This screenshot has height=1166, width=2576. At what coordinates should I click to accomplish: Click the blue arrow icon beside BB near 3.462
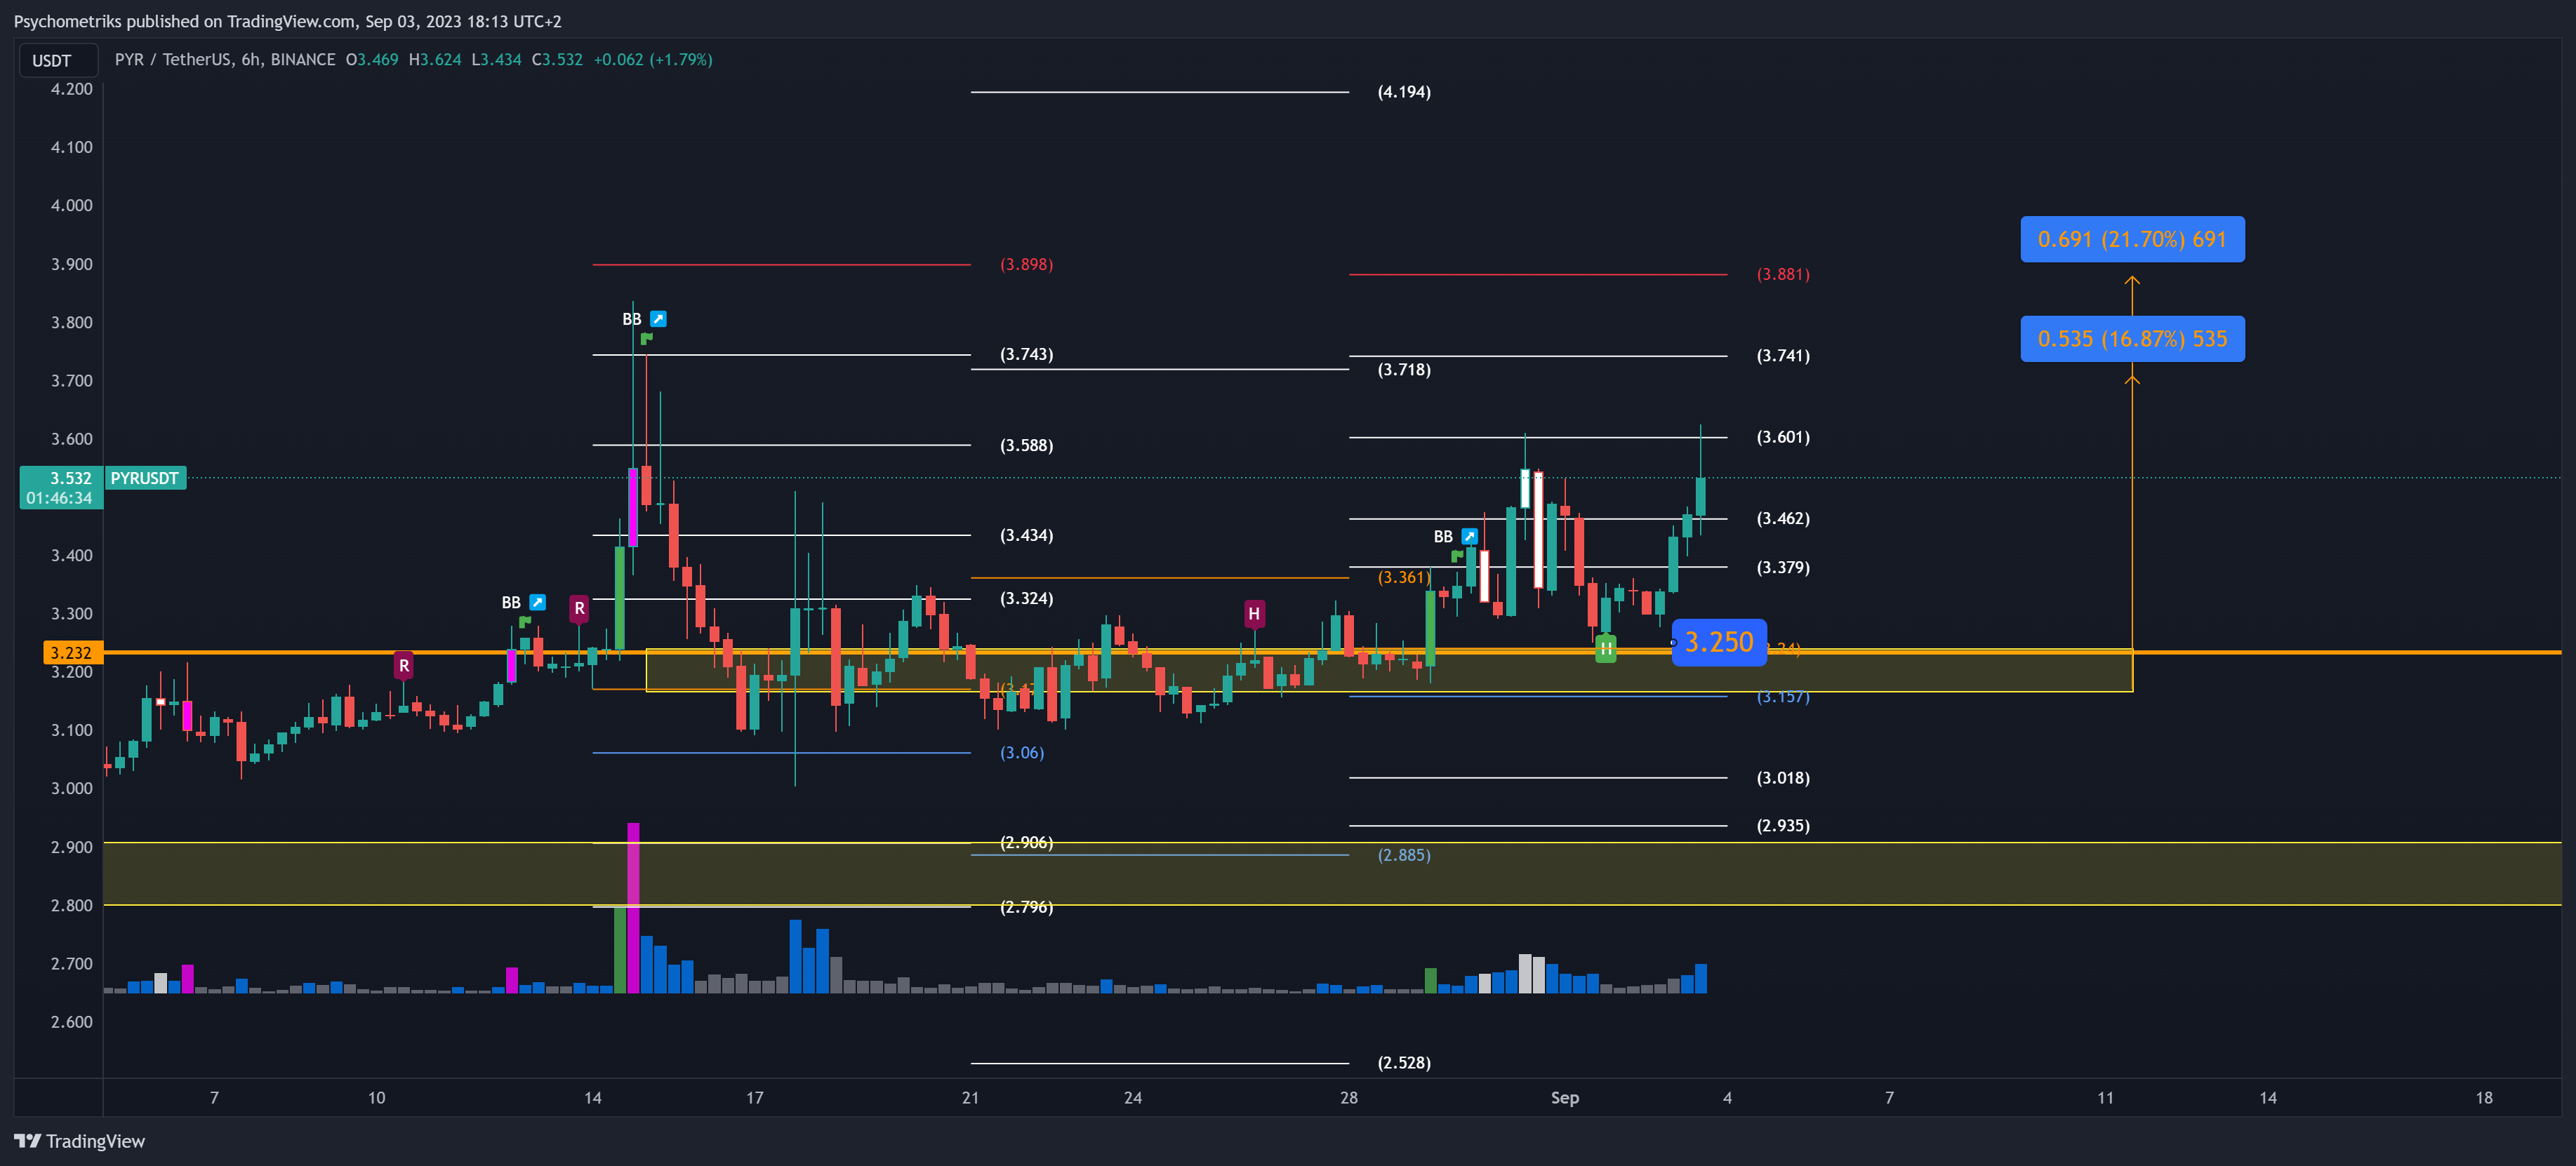coord(1469,537)
